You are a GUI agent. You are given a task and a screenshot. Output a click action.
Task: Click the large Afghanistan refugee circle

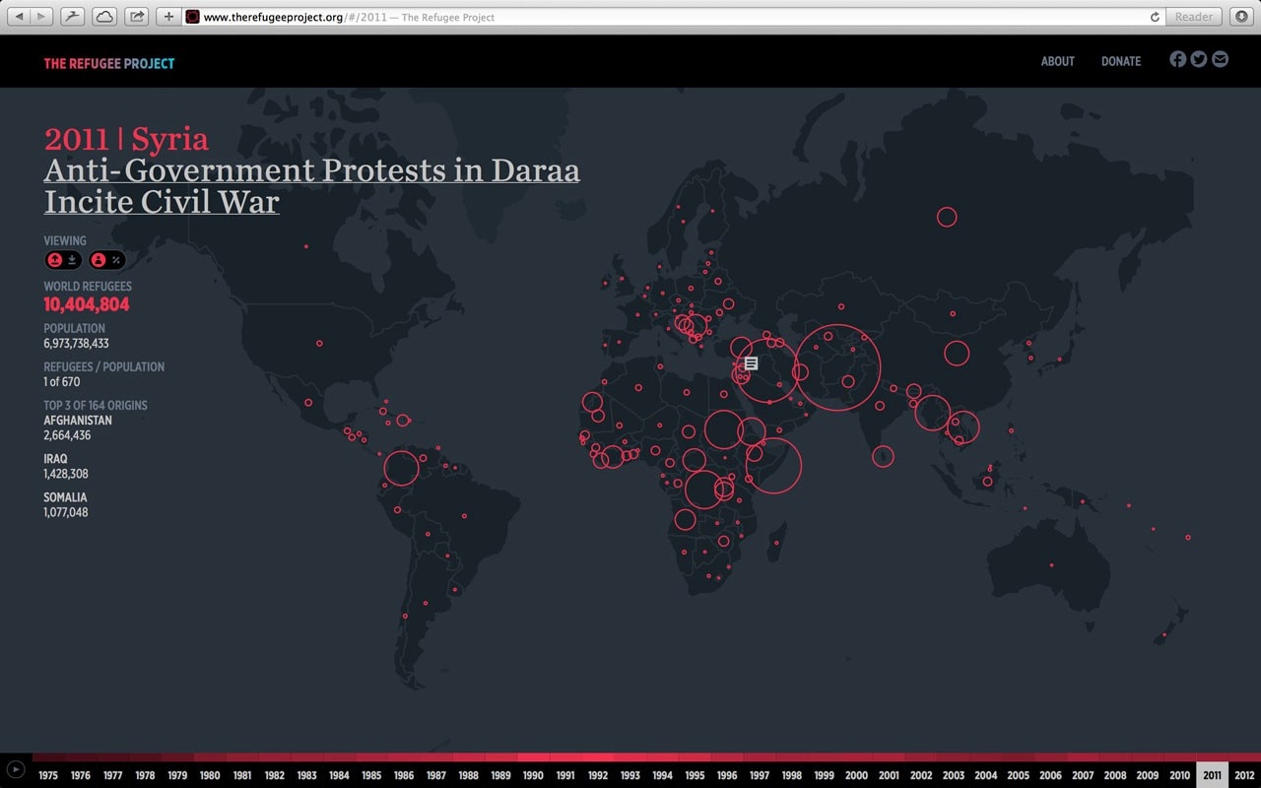(836, 367)
